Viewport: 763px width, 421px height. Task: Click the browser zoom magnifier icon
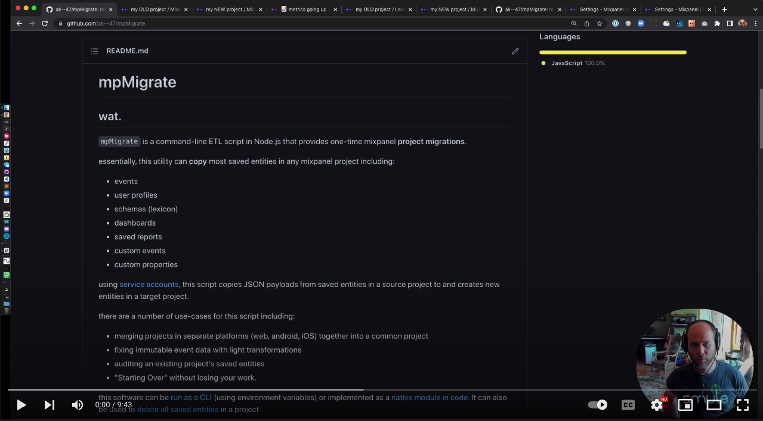tap(574, 23)
